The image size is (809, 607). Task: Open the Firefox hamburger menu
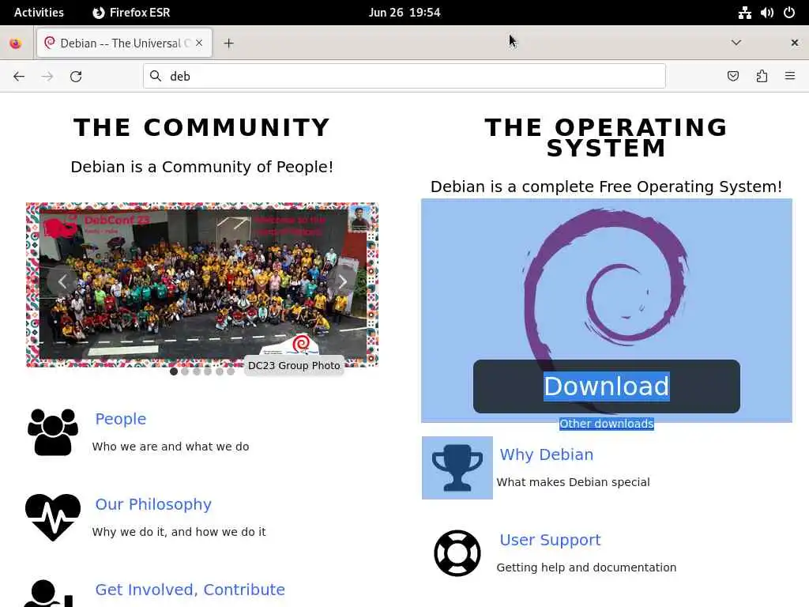pyautogui.click(x=790, y=77)
